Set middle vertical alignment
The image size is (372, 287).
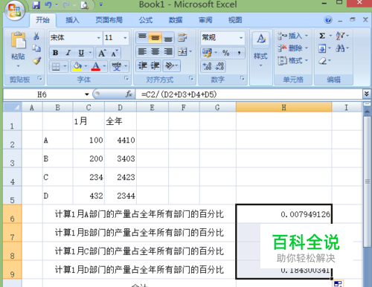155,37
